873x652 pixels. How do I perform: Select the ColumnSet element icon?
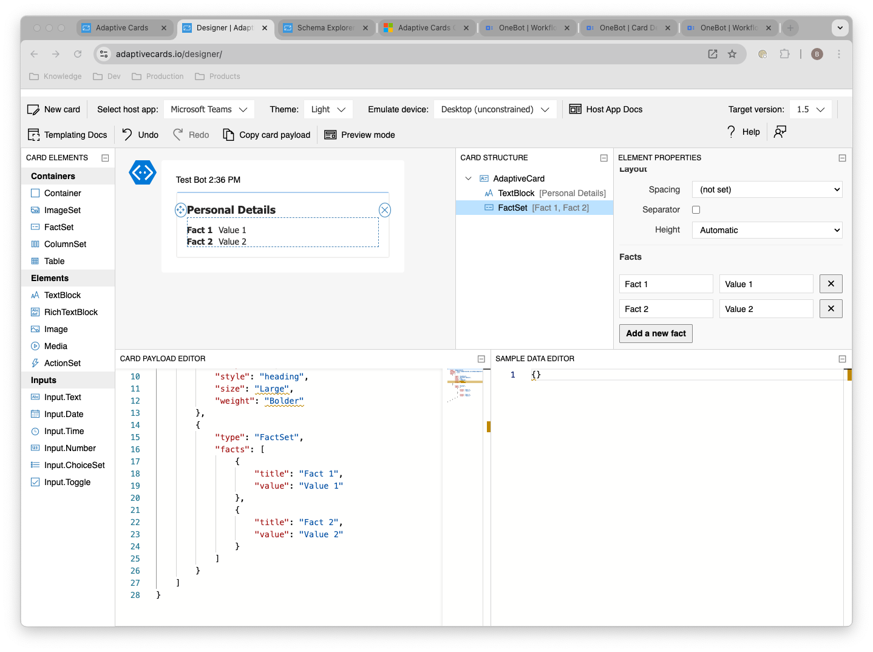coord(35,244)
